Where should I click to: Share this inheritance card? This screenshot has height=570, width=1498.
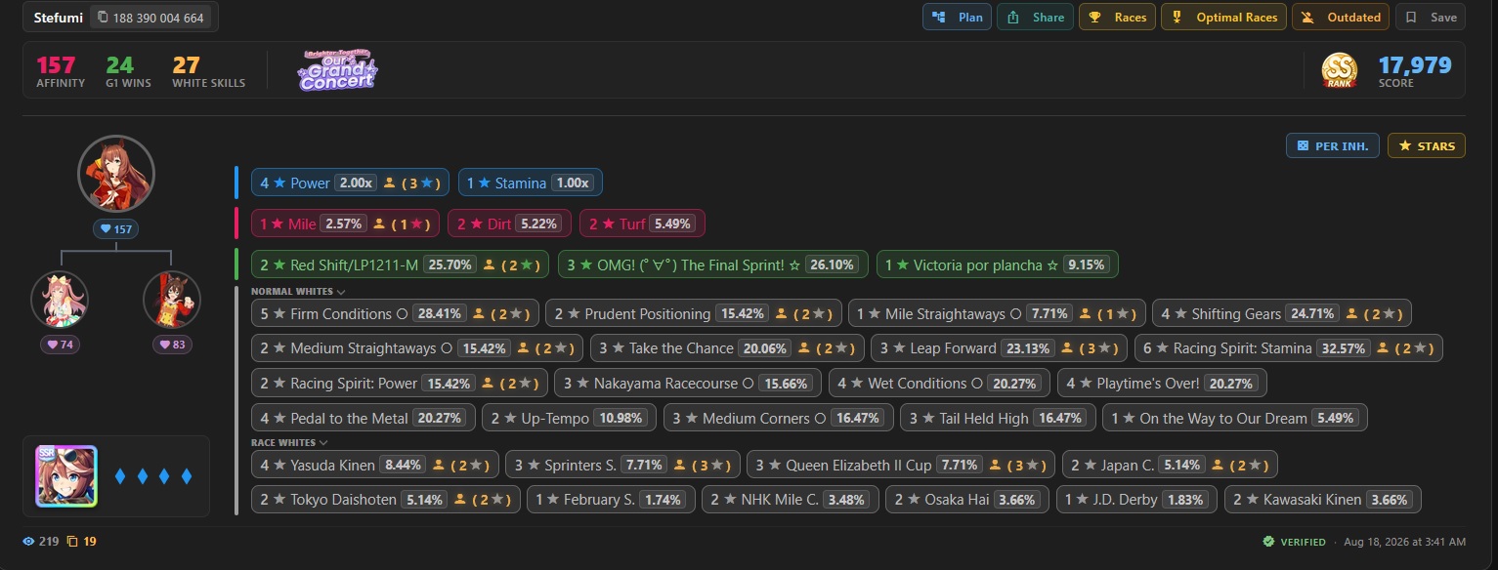1035,18
